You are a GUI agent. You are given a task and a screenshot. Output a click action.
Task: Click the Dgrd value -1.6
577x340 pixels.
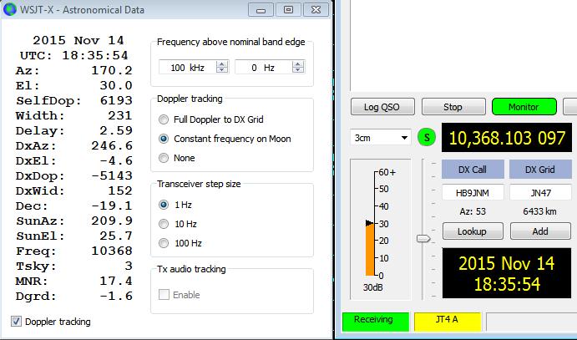click(x=116, y=297)
